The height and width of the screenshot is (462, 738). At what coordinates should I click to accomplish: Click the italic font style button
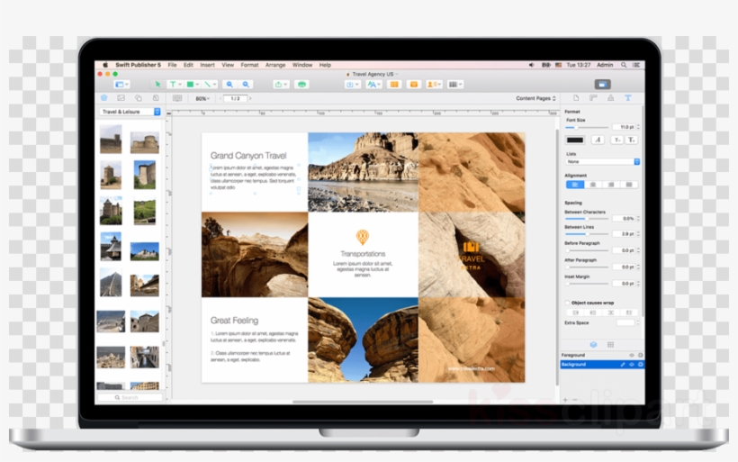[x=598, y=140]
